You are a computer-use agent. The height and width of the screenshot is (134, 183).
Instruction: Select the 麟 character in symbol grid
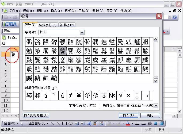pos(145,60)
